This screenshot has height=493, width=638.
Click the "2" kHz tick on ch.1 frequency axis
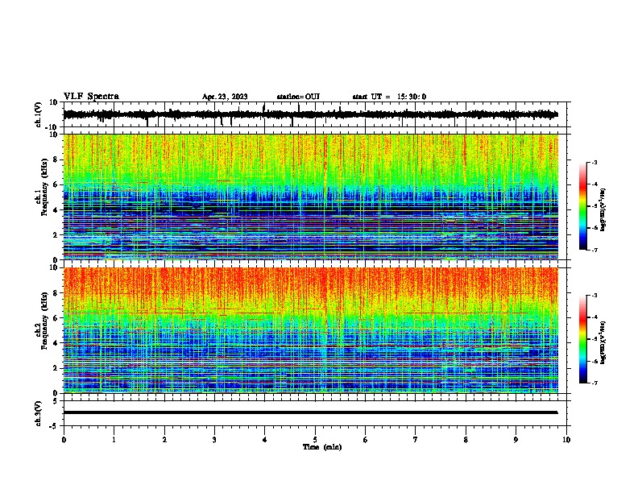[x=56, y=234]
